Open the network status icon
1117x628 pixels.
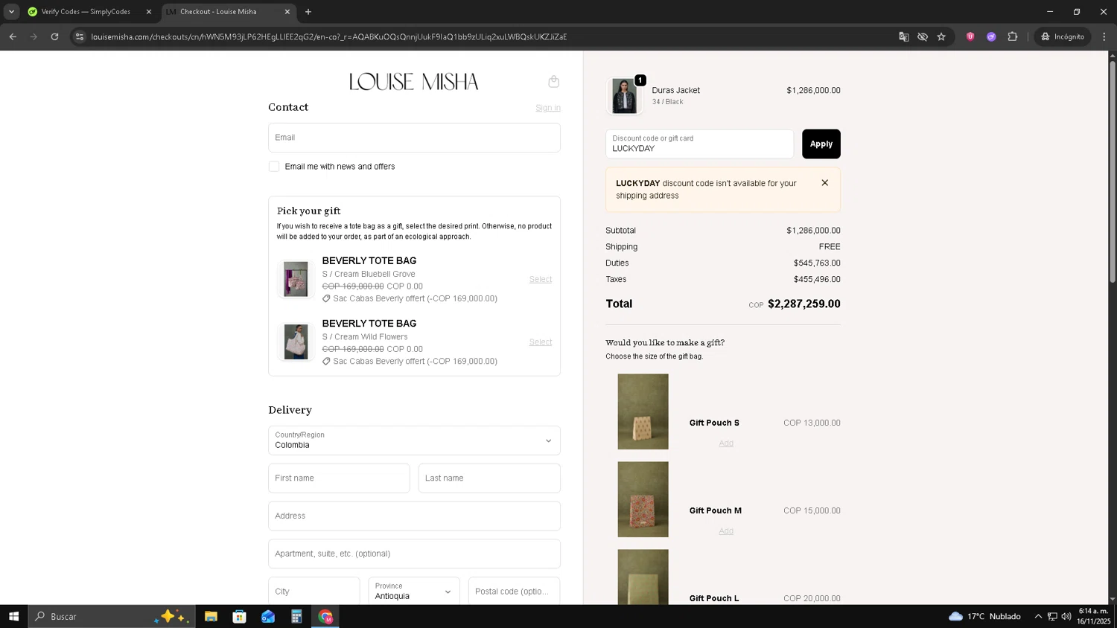[1052, 616]
